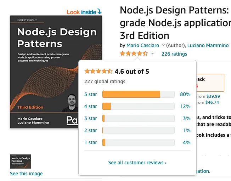The image size is (231, 181).
Task: Click the 3 star histogram bar
Action: click(139, 118)
